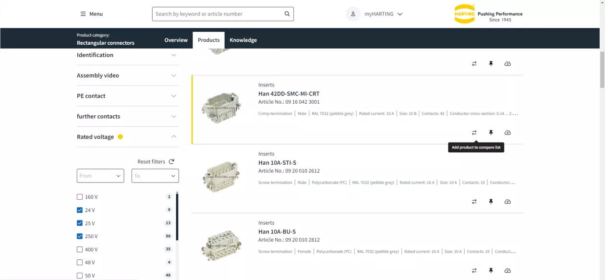Download data for Han 10A-STI-S

508,202
